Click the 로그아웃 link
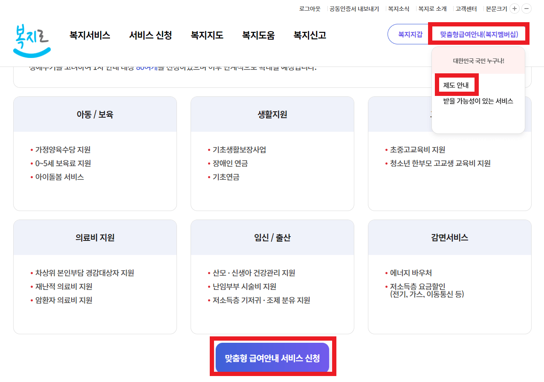 coord(310,8)
